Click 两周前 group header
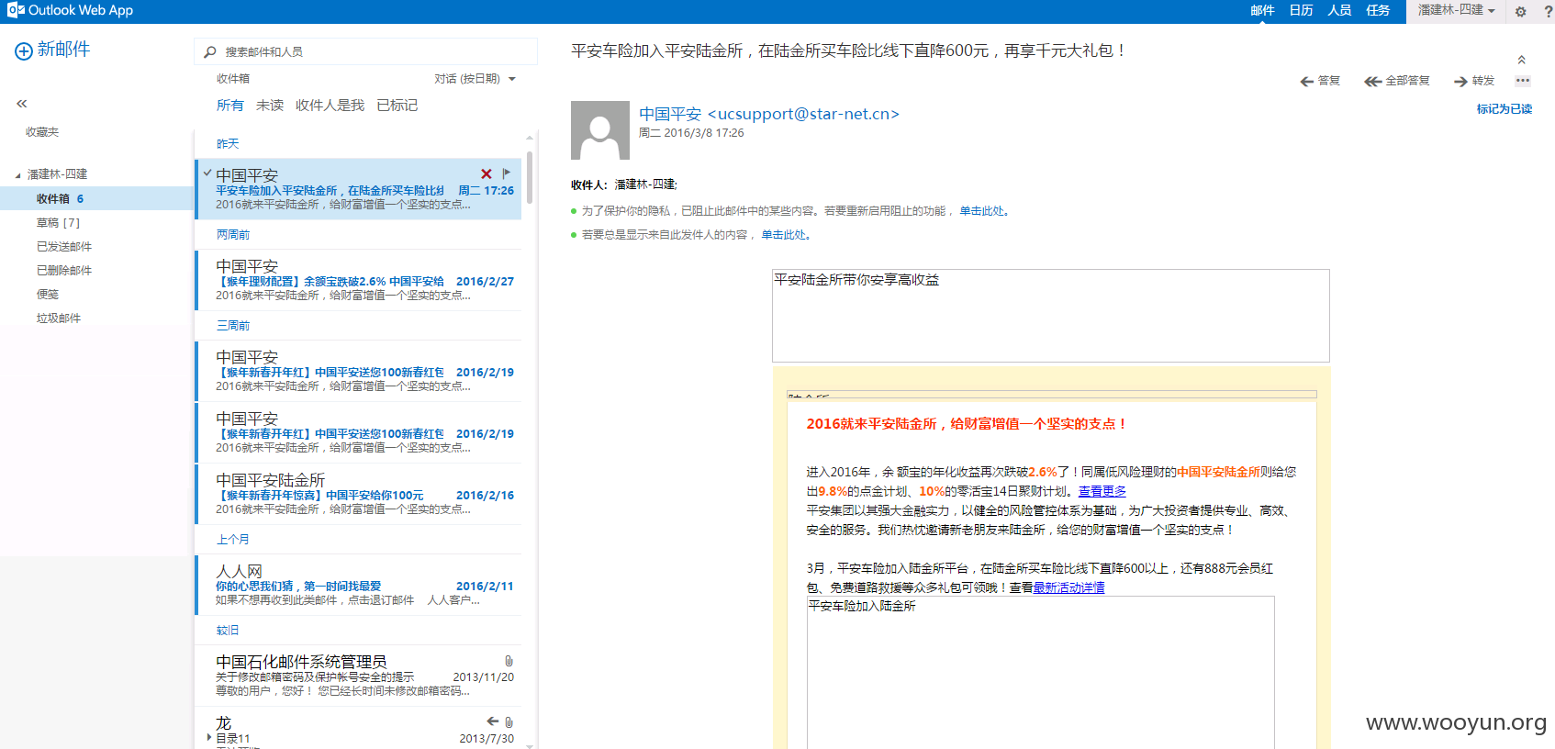Viewport: 1555px width, 749px height. pyautogui.click(x=233, y=235)
